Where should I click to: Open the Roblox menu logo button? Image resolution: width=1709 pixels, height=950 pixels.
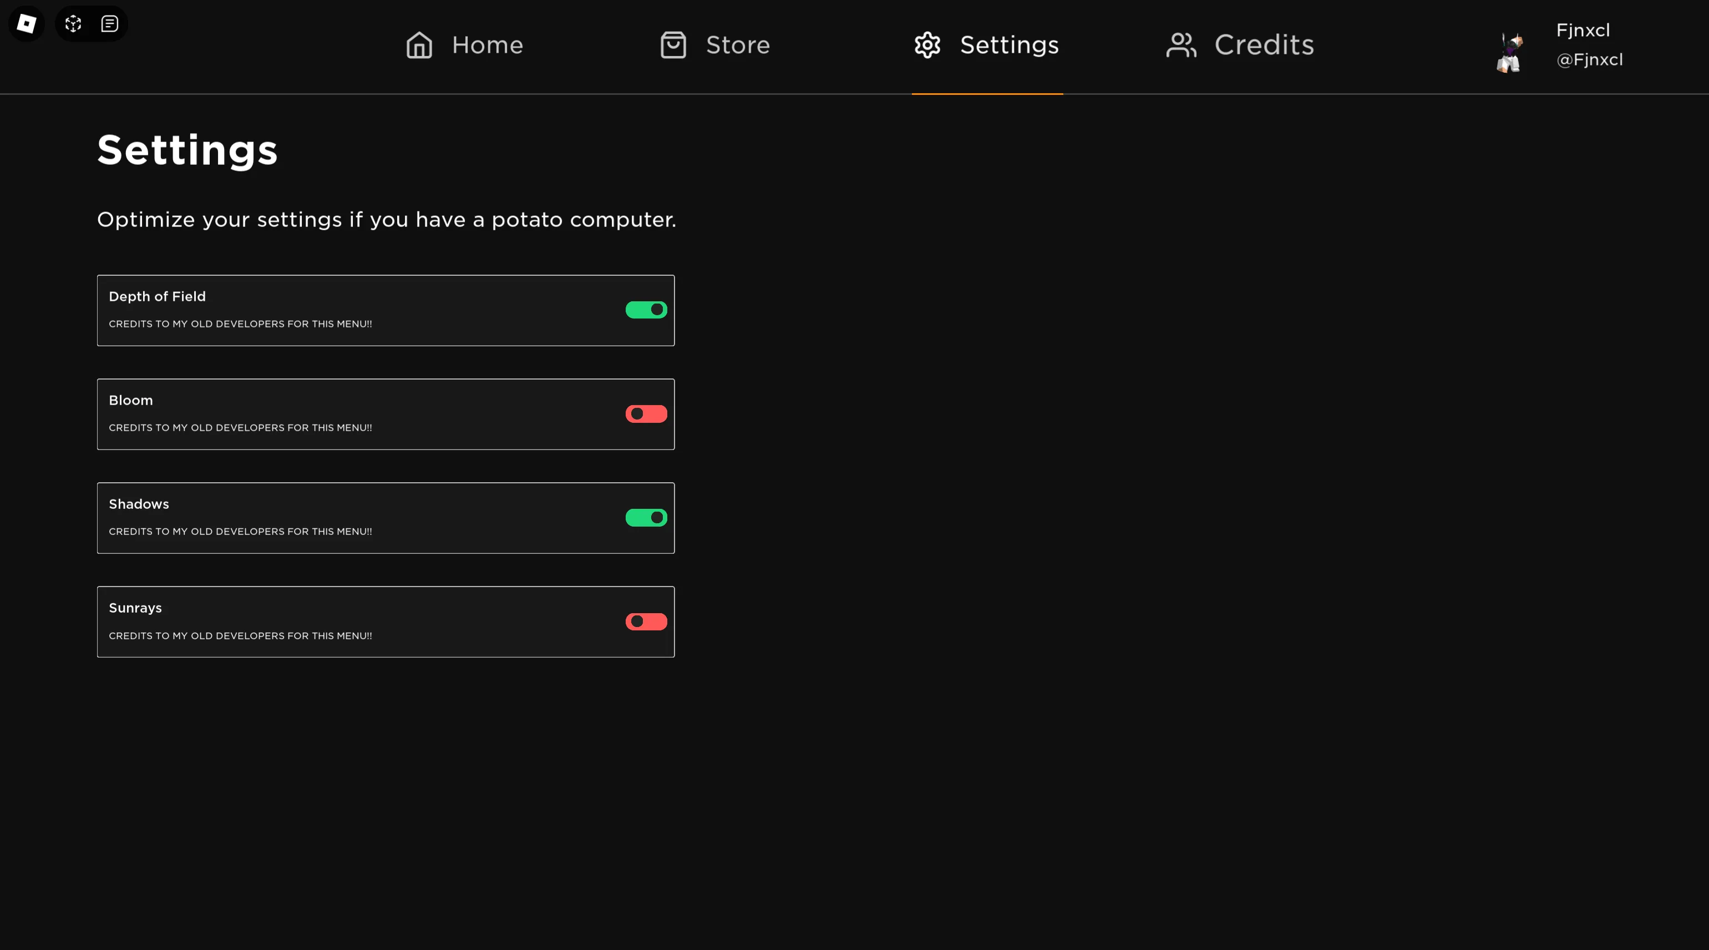[x=27, y=24]
